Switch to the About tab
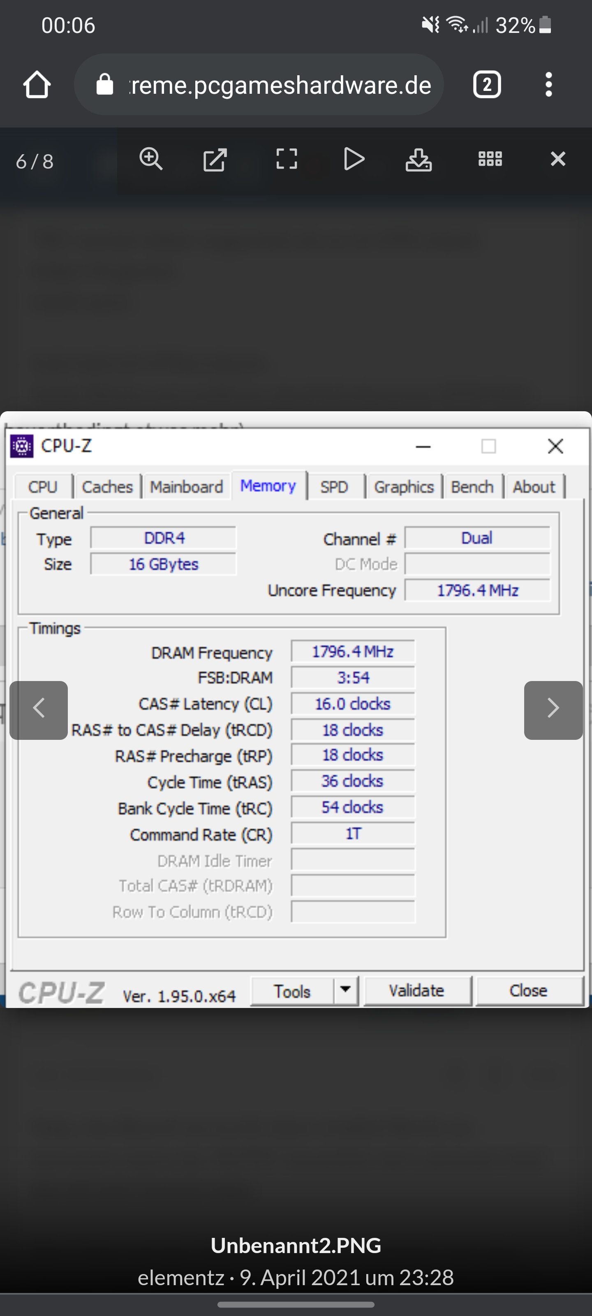The height and width of the screenshot is (1316, 592). pyautogui.click(x=534, y=487)
